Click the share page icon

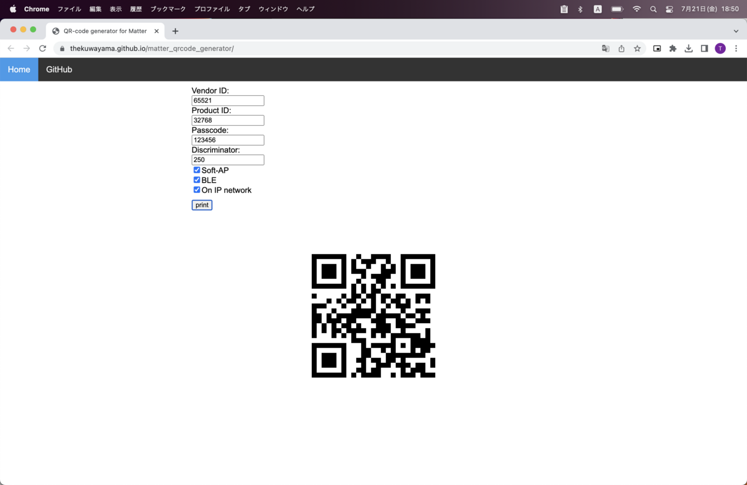point(621,49)
